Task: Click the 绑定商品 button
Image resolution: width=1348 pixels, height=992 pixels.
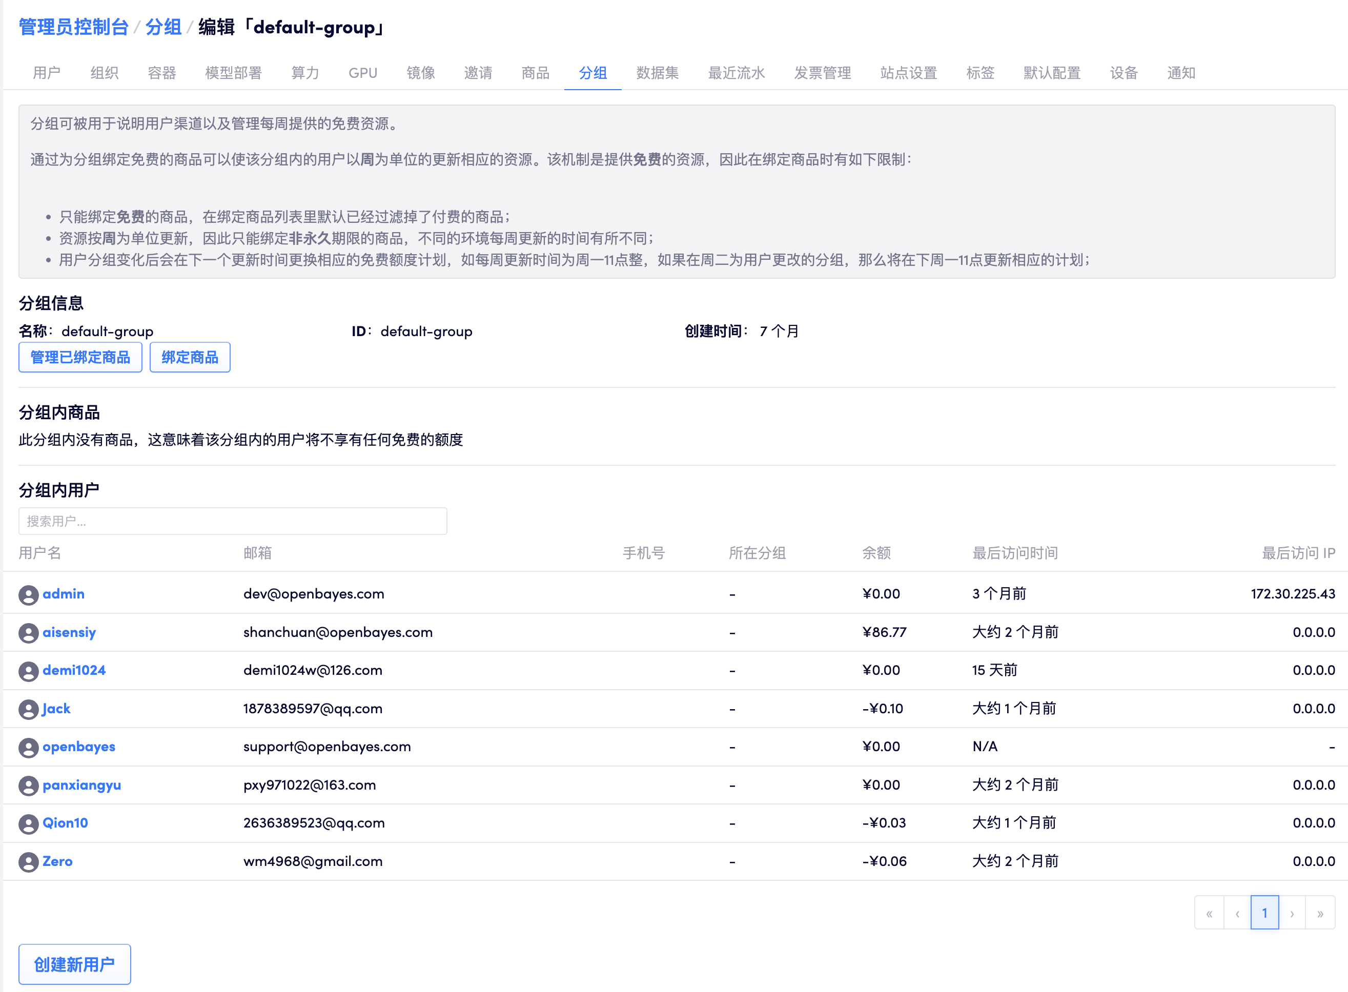Action: 190,357
